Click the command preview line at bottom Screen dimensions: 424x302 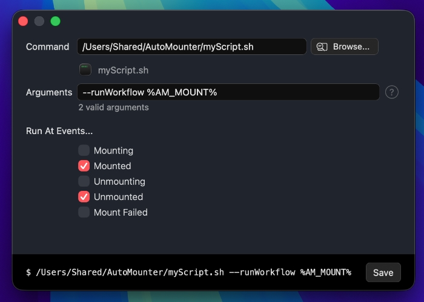[x=189, y=272]
